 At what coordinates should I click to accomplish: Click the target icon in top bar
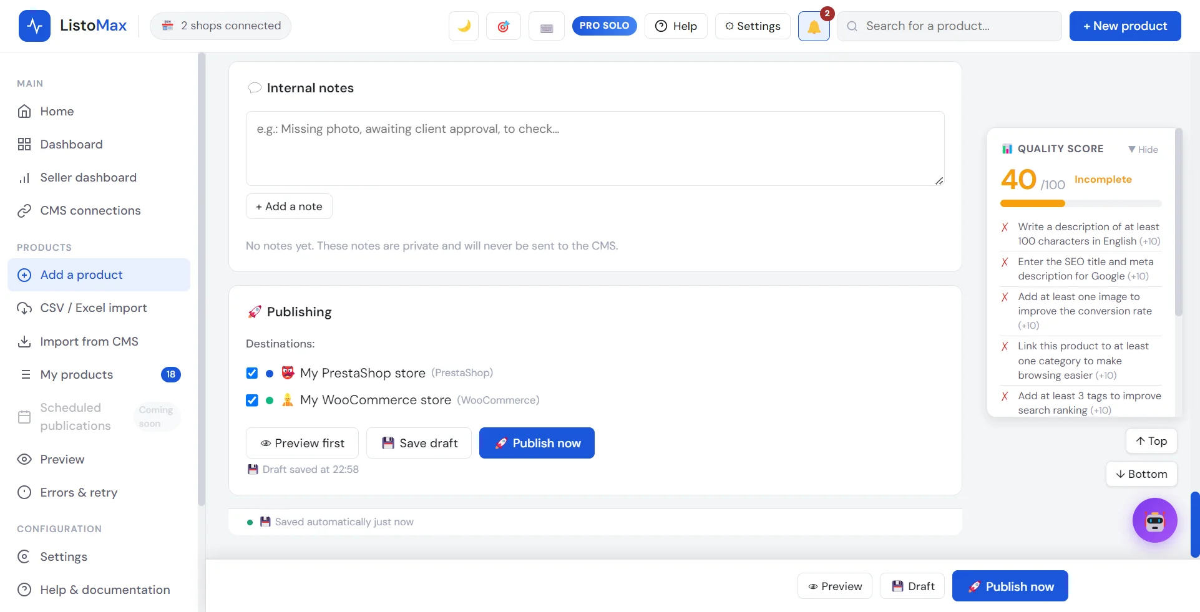(x=504, y=26)
